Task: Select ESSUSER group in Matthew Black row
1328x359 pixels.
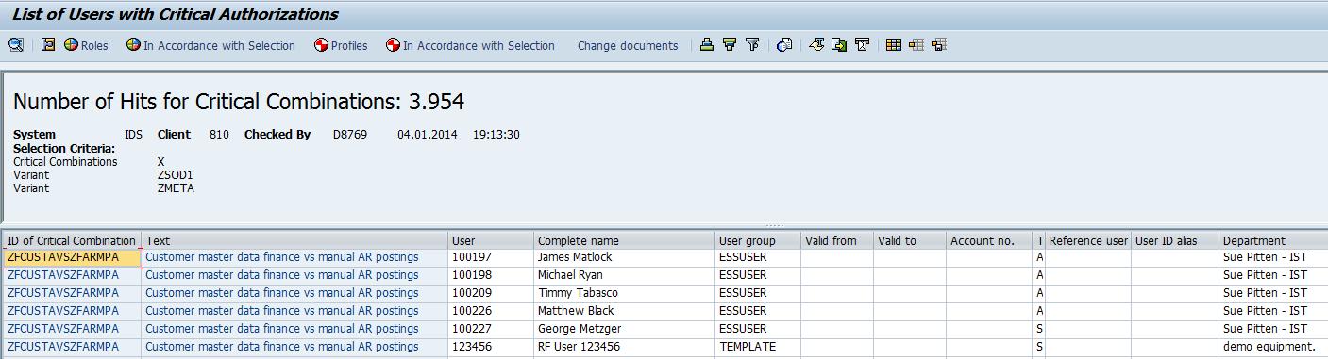Action: coord(758,311)
